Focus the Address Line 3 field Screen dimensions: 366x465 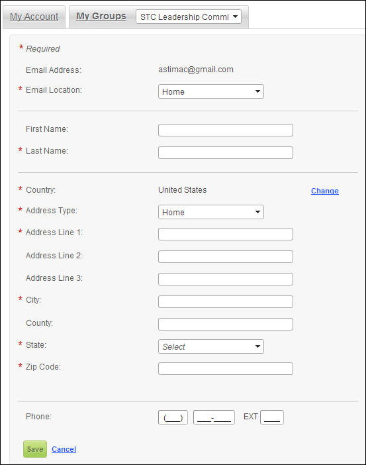pyautogui.click(x=226, y=279)
